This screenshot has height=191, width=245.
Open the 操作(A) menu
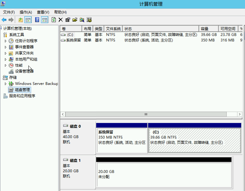(x=26, y=12)
